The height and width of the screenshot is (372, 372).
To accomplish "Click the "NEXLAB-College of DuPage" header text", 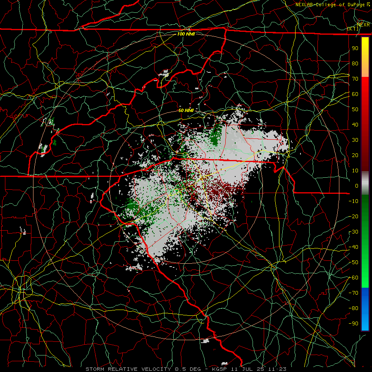I will pyautogui.click(x=330, y=5).
